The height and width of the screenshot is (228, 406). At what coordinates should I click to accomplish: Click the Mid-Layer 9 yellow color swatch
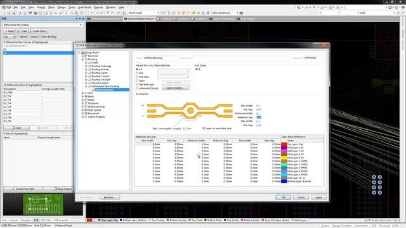click(284, 158)
